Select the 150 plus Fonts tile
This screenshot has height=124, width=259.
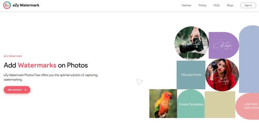click(191, 75)
